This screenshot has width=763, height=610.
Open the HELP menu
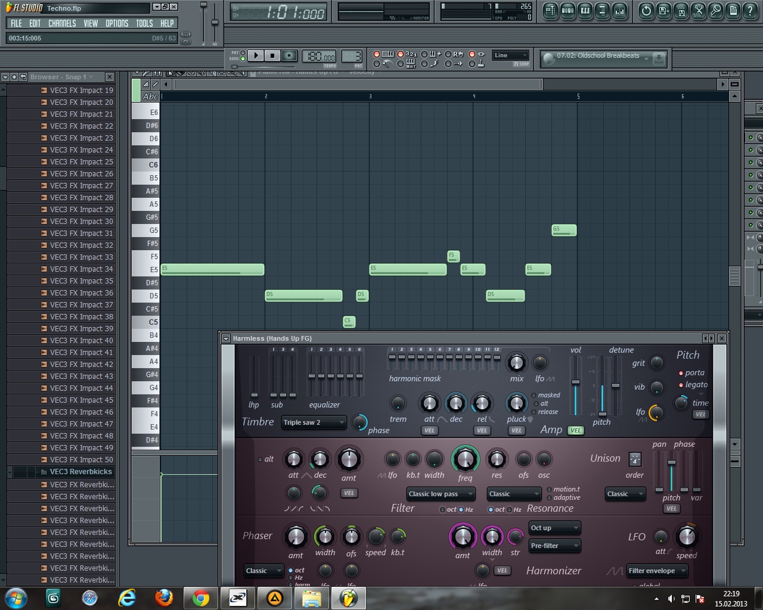pyautogui.click(x=167, y=23)
